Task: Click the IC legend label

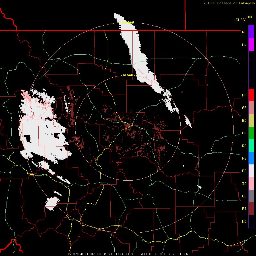Action: [x=244, y=183]
